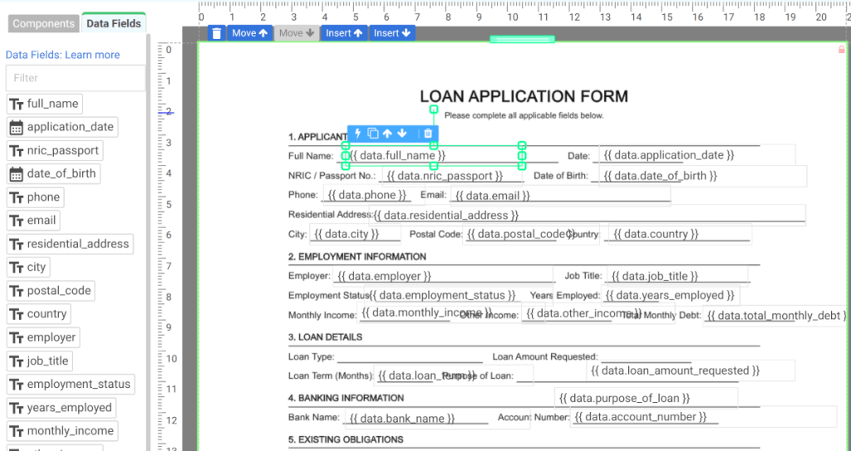The height and width of the screenshot is (451, 851).
Task: Select the Data Fields tab
Action: point(114,23)
